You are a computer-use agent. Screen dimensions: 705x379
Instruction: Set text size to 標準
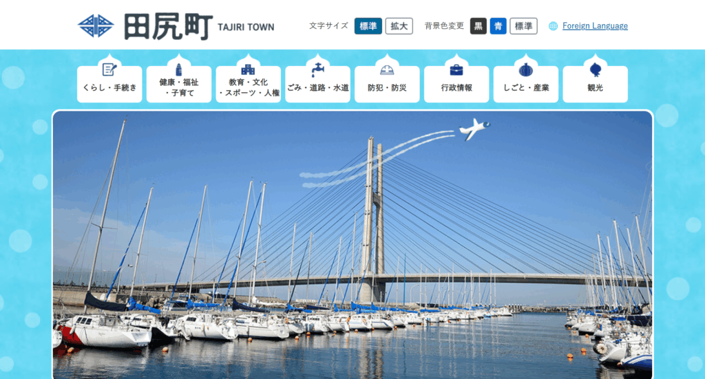tap(368, 26)
